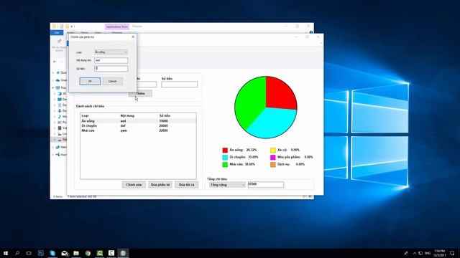Select the Ăn uống row in expense list
The width and height of the screenshot is (460, 258).
pyautogui.click(x=138, y=121)
